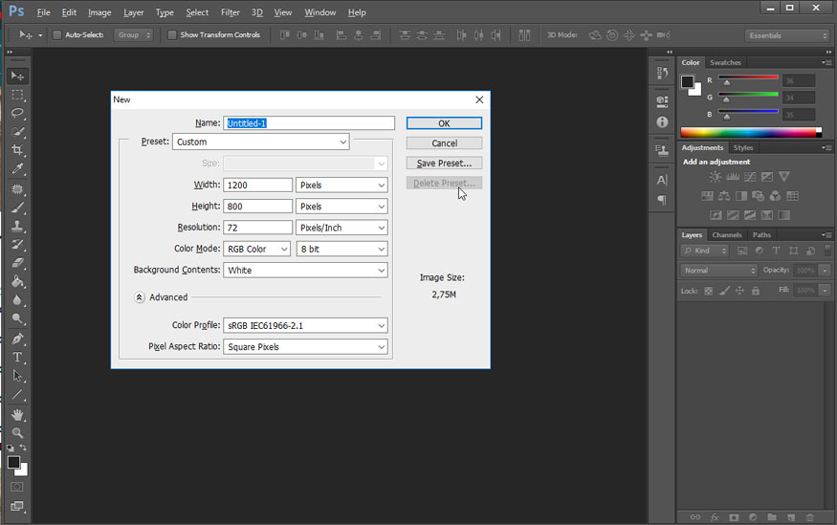
Task: Select the Zoom tool in toolbar
Action: pyautogui.click(x=17, y=432)
